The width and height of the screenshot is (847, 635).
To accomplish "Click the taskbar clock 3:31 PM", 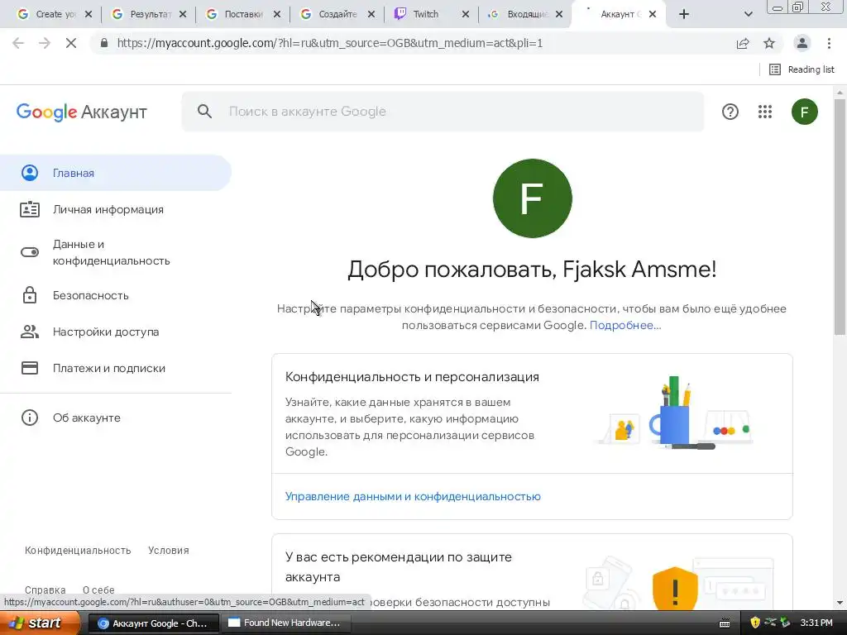I will tap(816, 623).
